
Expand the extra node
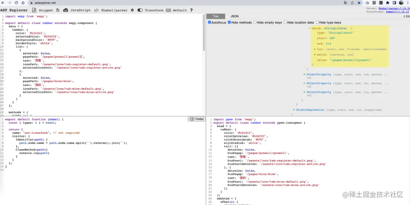click(x=315, y=55)
